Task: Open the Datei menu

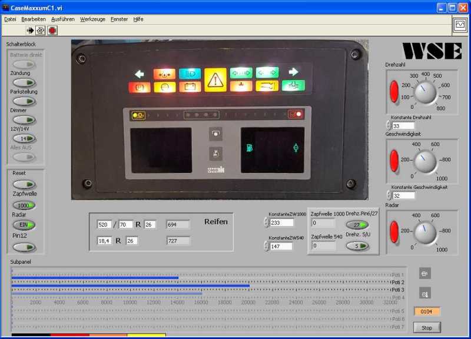Action: 10,19
